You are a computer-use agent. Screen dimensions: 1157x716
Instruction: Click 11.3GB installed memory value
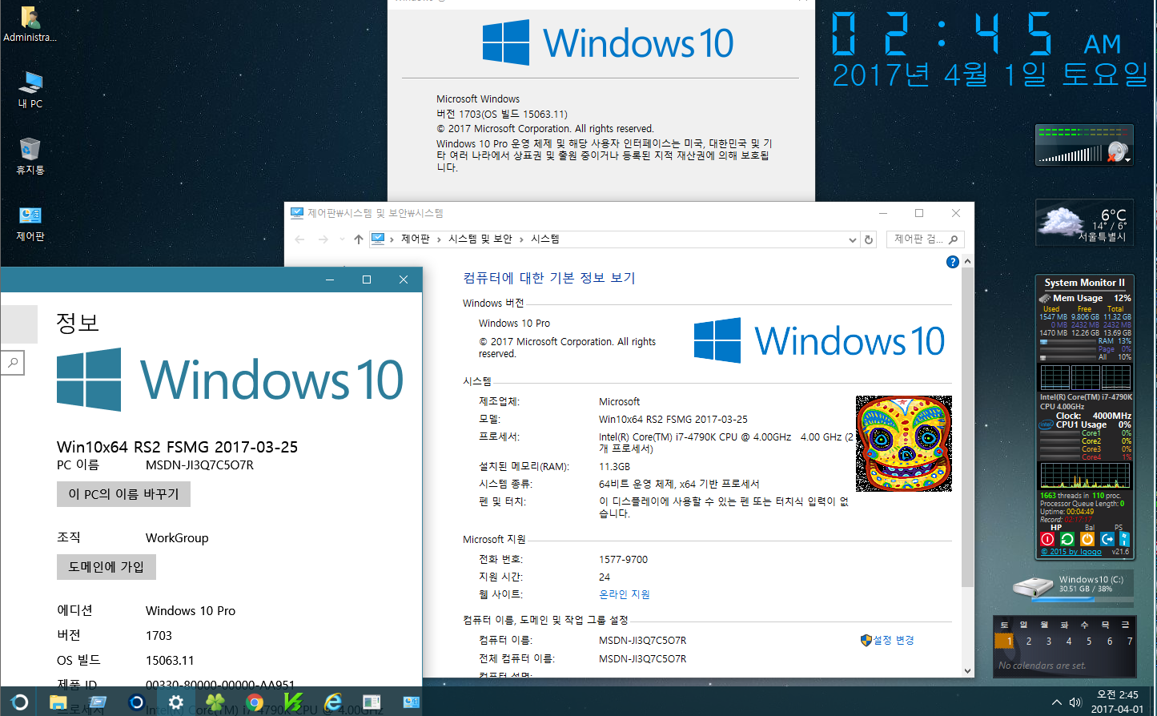614,466
